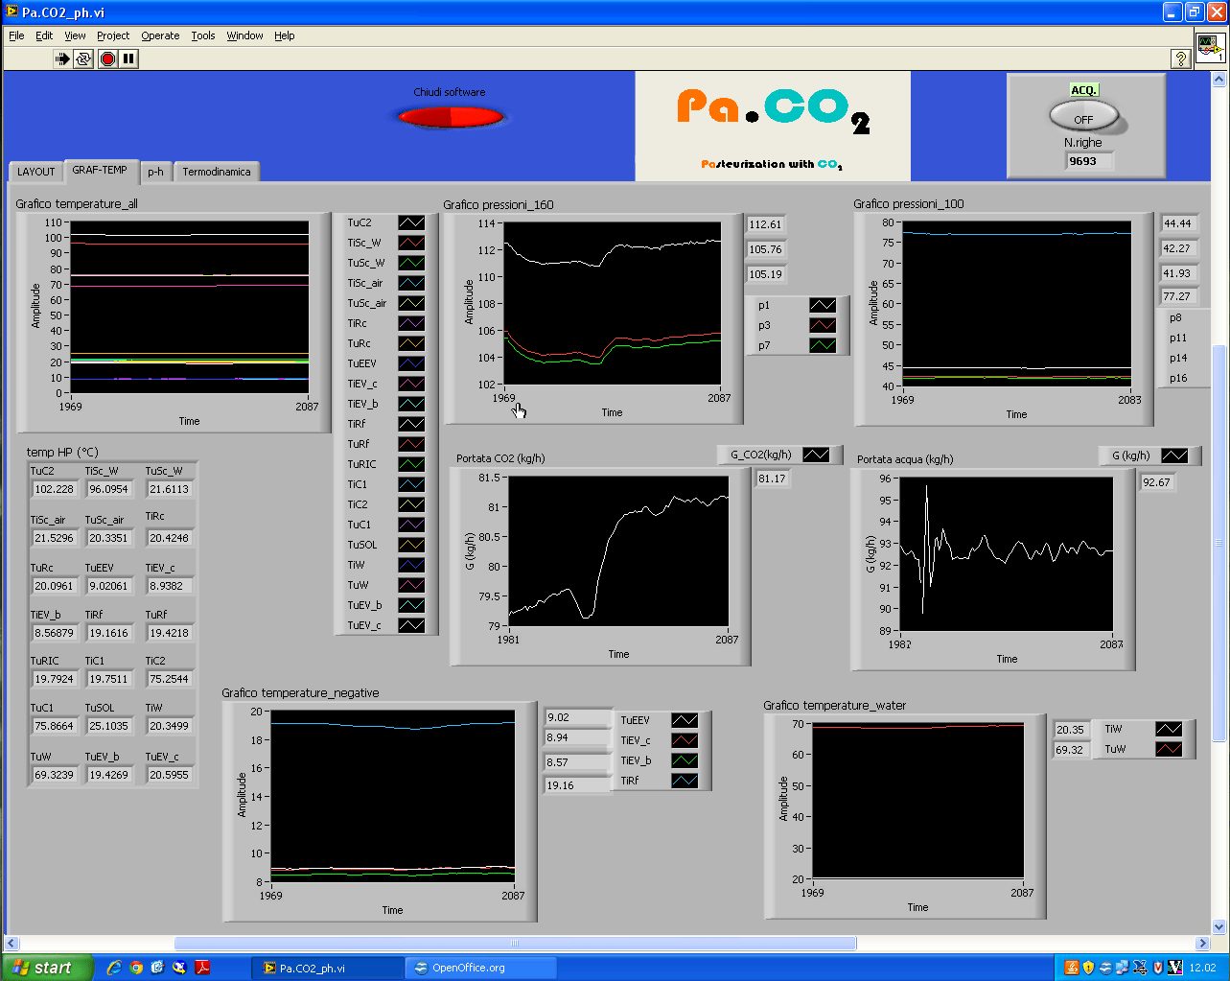Open the Operate menu

159,35
